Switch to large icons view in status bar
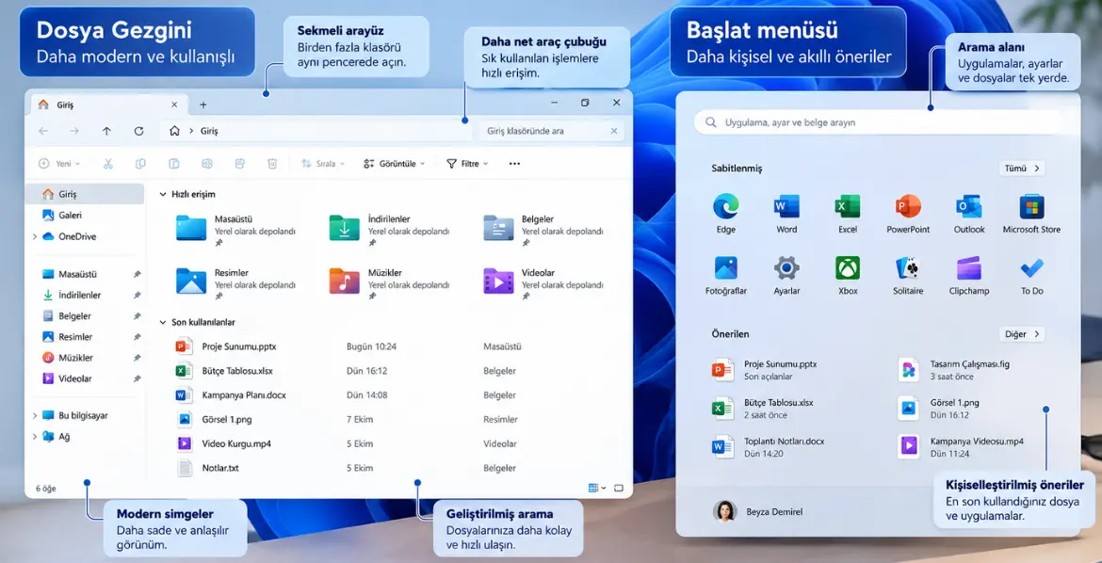This screenshot has height=563, width=1102. pyautogui.click(x=619, y=488)
